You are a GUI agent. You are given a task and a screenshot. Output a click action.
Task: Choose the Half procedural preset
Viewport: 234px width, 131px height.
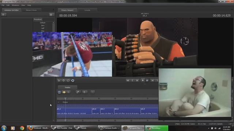[42, 28]
